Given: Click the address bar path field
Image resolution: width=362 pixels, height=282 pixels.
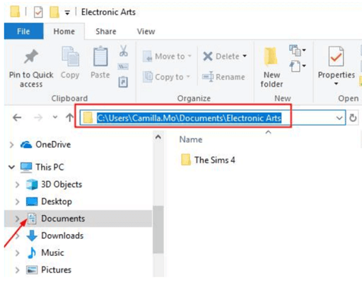Looking at the screenshot, I should coord(213,118).
